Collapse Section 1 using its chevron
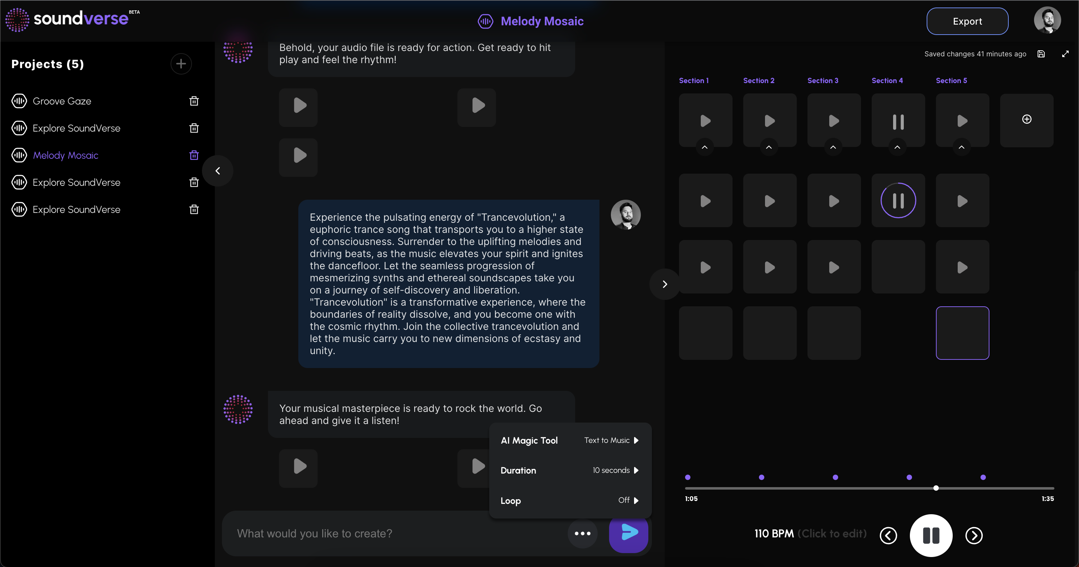The width and height of the screenshot is (1079, 567). 705,147
